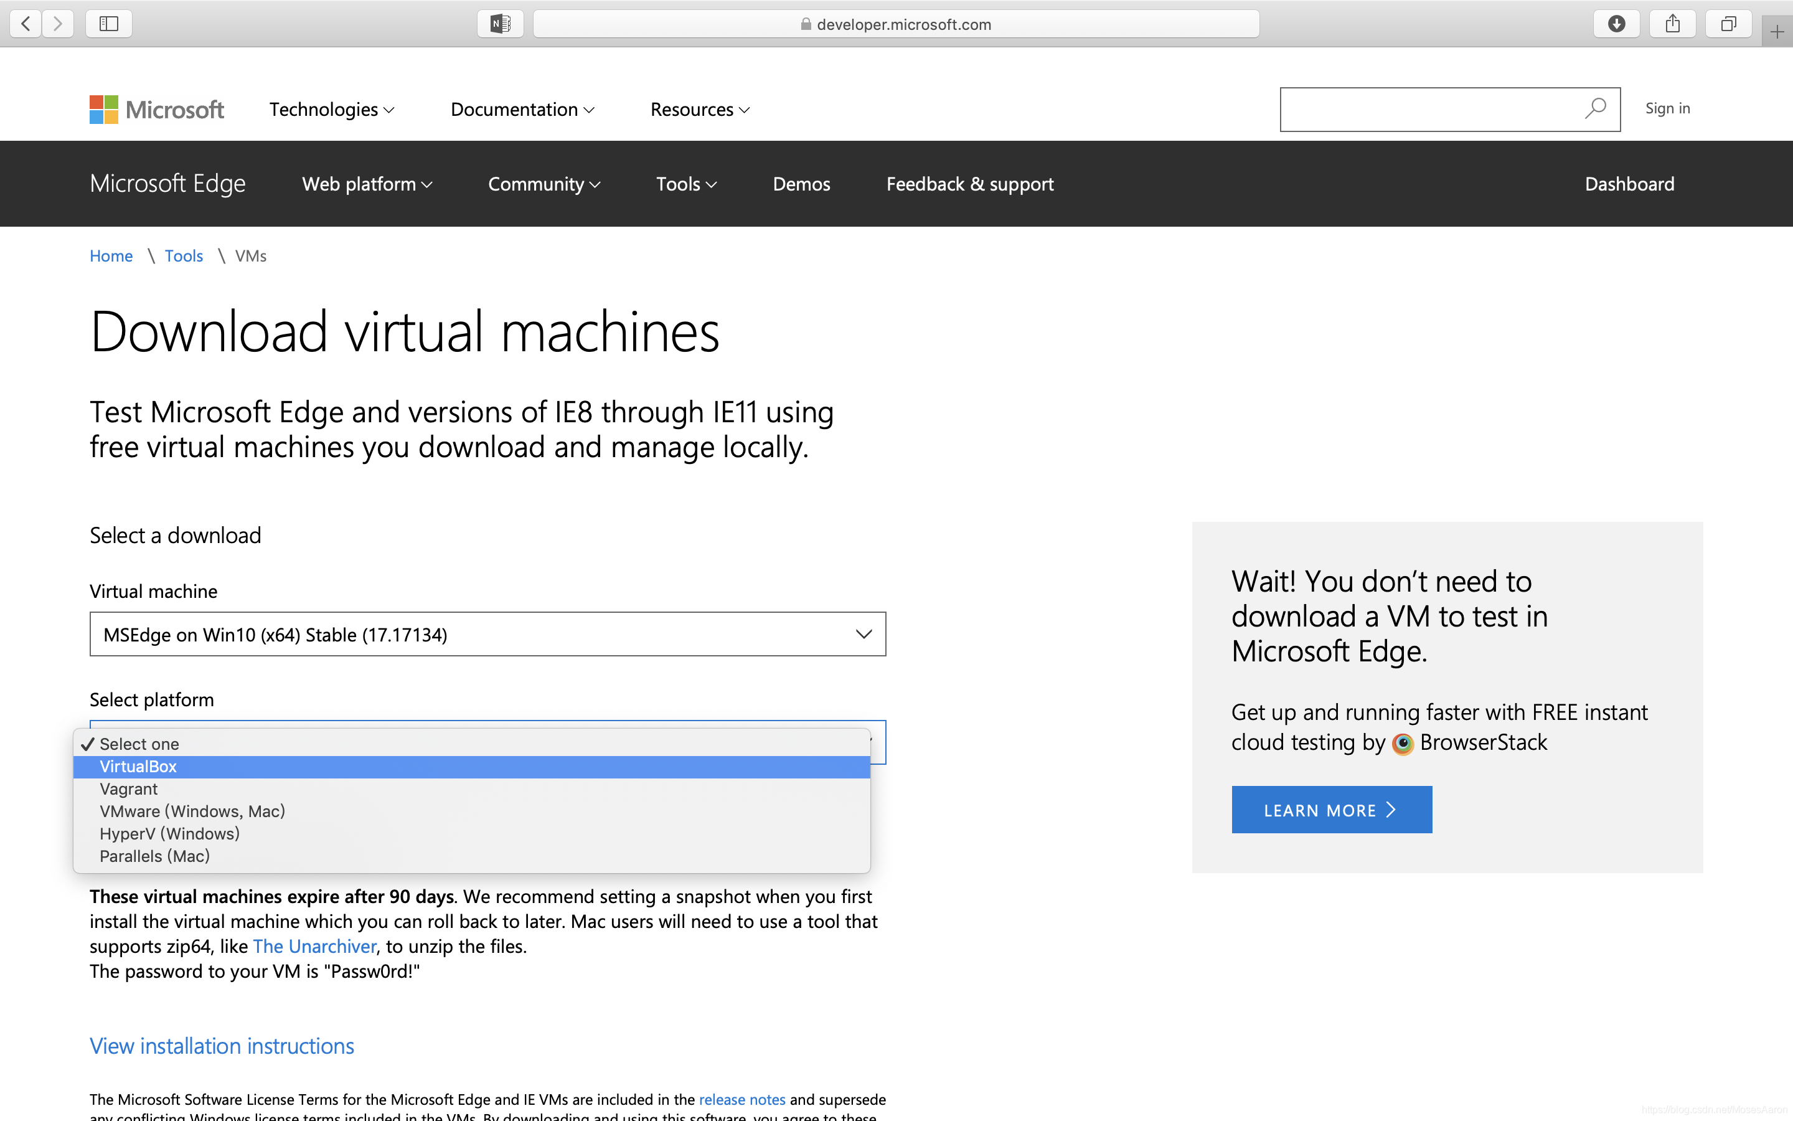Expand the Resources menu
The width and height of the screenshot is (1793, 1121).
click(700, 110)
